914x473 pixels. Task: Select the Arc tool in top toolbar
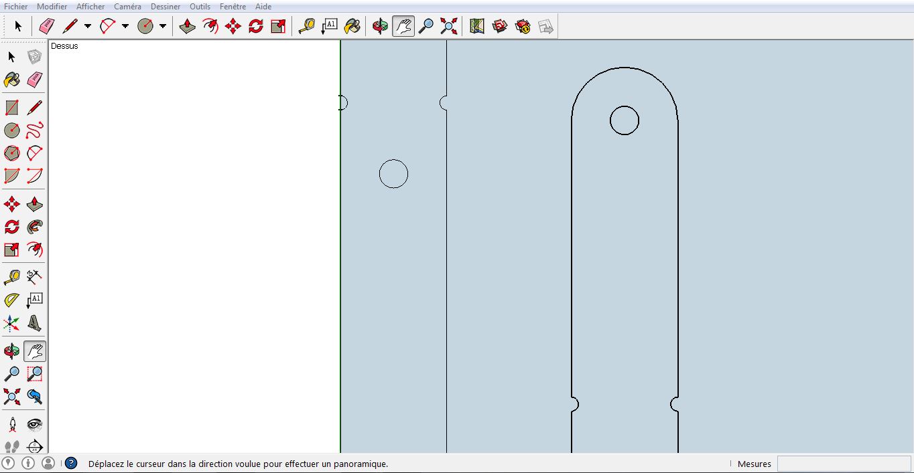click(x=107, y=27)
